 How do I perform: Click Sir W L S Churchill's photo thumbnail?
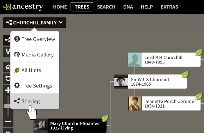pos(121,81)
